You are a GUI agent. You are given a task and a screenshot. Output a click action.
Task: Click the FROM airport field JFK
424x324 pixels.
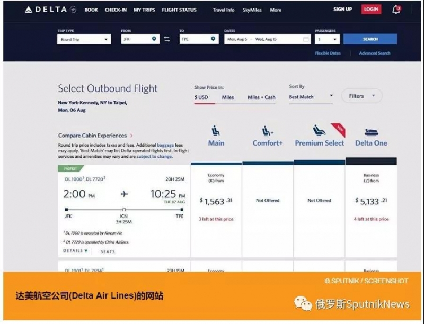[140, 39]
